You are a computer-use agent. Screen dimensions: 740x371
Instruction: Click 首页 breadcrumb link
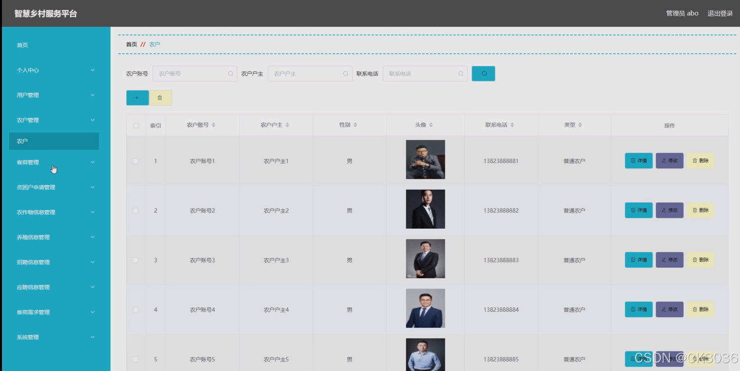pyautogui.click(x=131, y=44)
